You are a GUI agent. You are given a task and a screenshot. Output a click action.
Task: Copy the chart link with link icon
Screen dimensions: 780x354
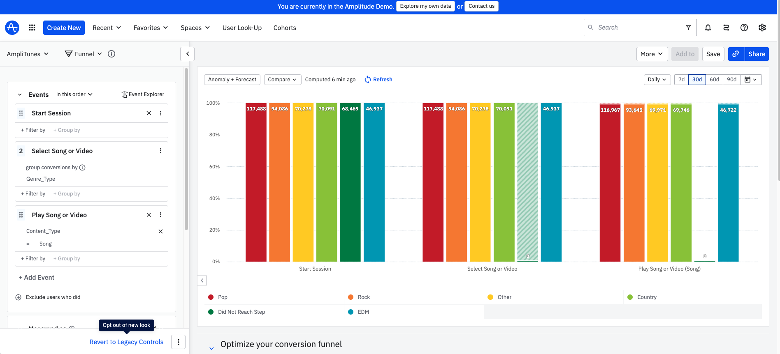[x=736, y=54]
